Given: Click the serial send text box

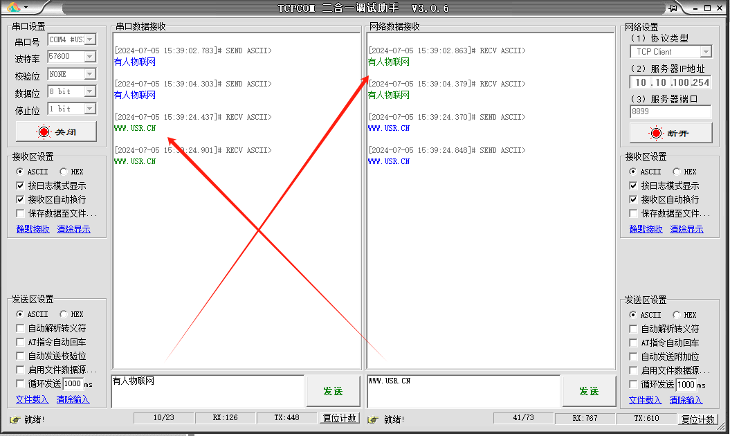Looking at the screenshot, I should (x=208, y=391).
